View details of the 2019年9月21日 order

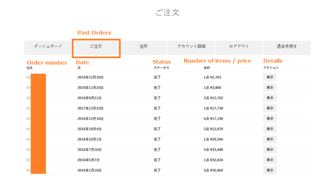click(x=270, y=98)
